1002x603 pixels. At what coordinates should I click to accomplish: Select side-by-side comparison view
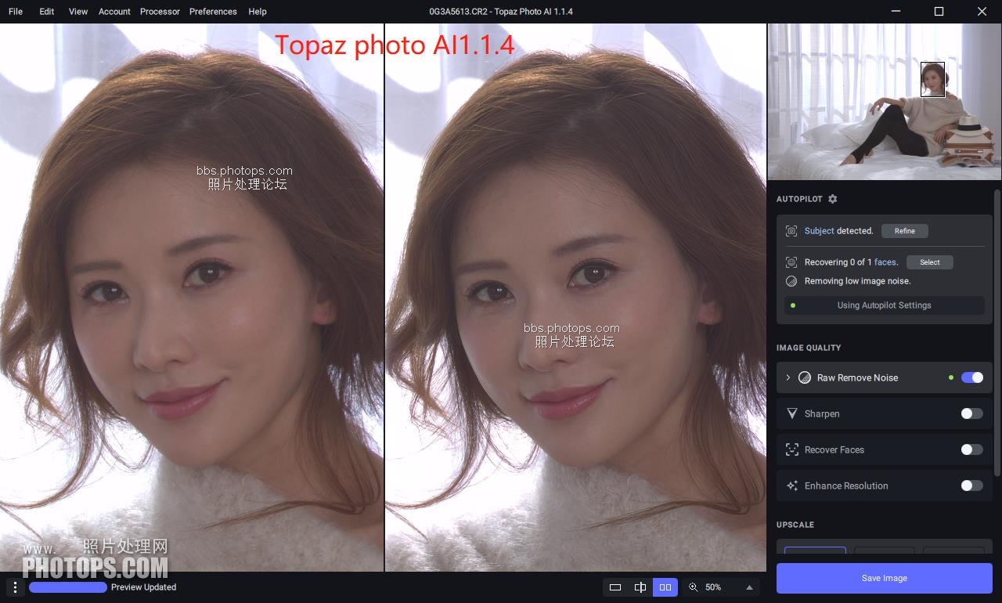(665, 587)
